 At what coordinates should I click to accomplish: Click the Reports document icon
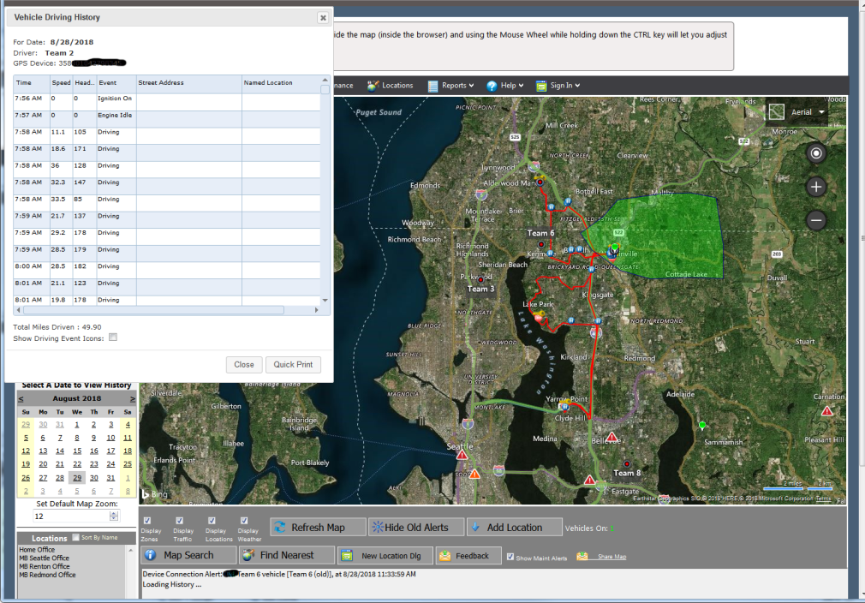click(433, 86)
